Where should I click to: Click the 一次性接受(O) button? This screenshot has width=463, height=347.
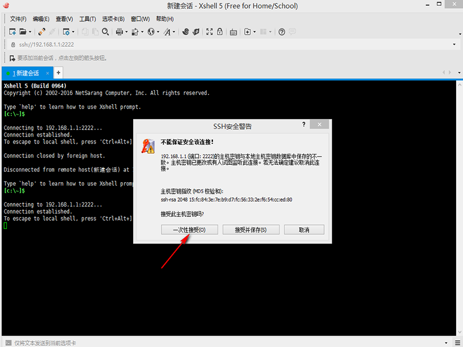[189, 230]
